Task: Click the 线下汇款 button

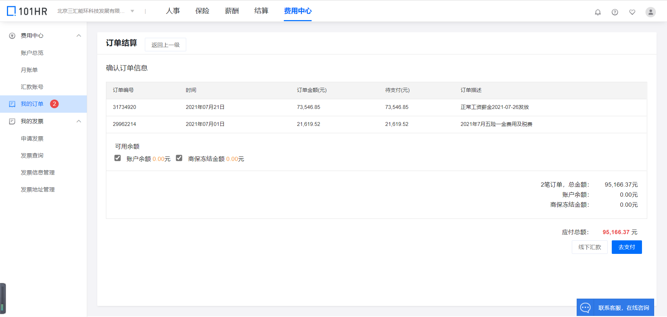Action: coord(590,247)
